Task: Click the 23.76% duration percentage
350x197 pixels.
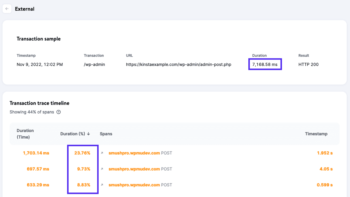Action: [x=82, y=153]
